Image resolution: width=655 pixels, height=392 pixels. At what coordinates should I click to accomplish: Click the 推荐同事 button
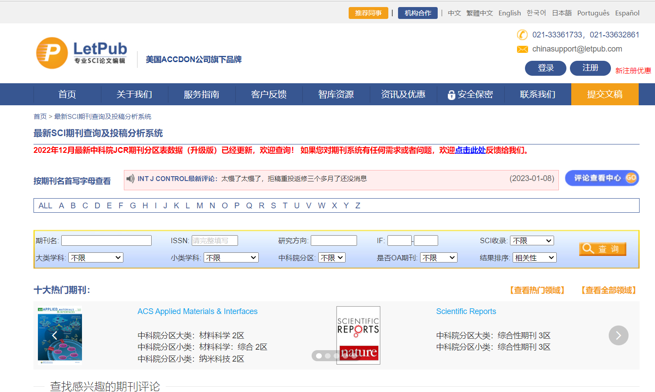(x=368, y=13)
